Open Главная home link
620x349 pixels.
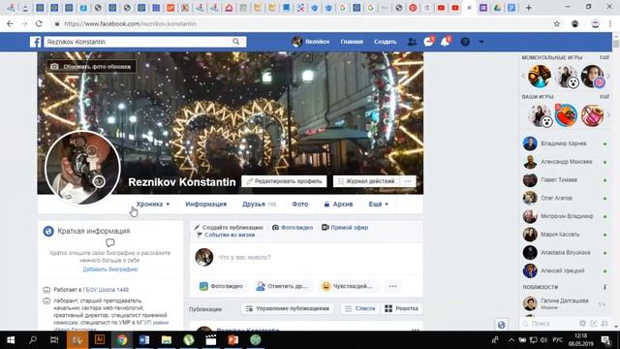(x=352, y=42)
